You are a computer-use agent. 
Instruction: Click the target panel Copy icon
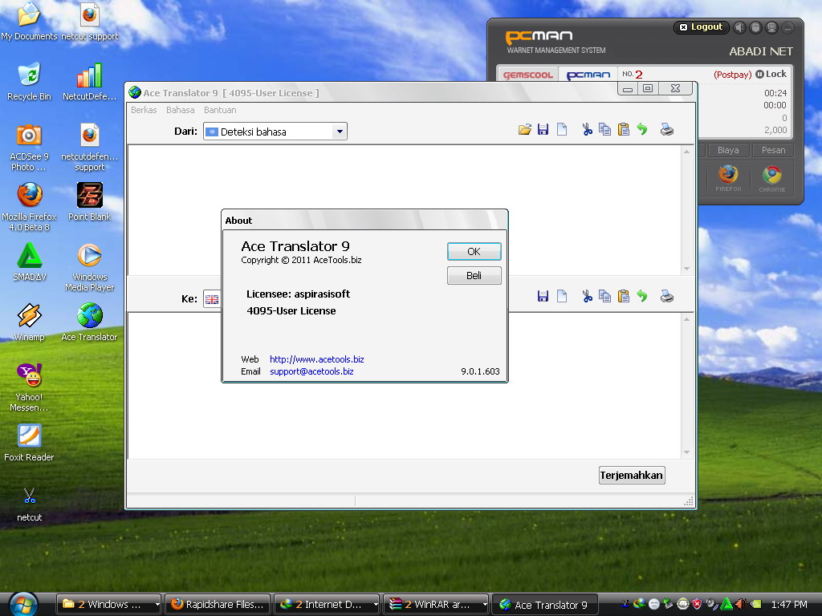click(605, 297)
